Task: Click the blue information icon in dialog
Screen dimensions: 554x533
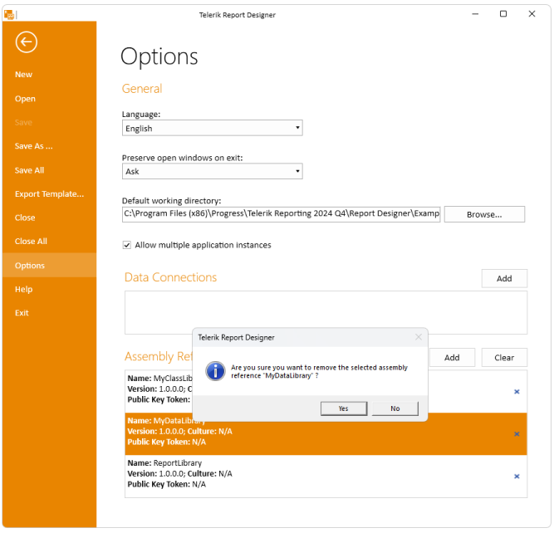Action: (215, 371)
